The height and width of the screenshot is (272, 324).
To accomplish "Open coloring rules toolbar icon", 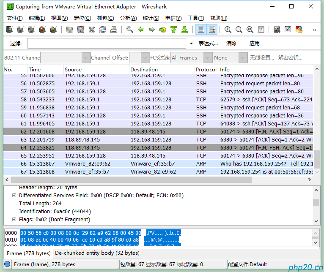I will 299,30.
